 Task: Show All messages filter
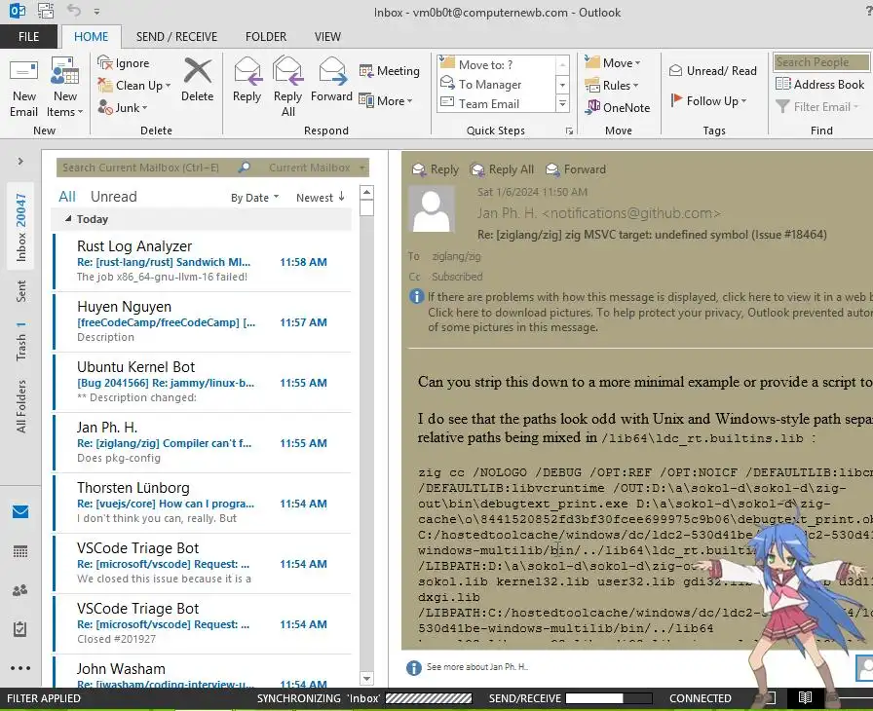(x=67, y=197)
